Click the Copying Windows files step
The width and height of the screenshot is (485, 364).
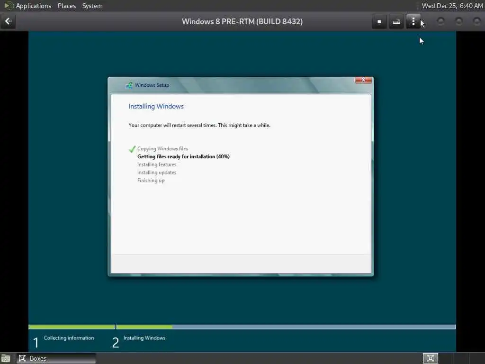click(x=162, y=148)
